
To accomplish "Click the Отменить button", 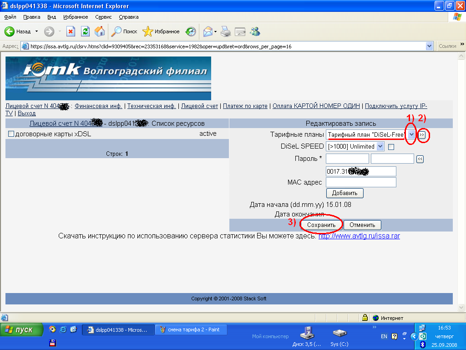I will (362, 225).
